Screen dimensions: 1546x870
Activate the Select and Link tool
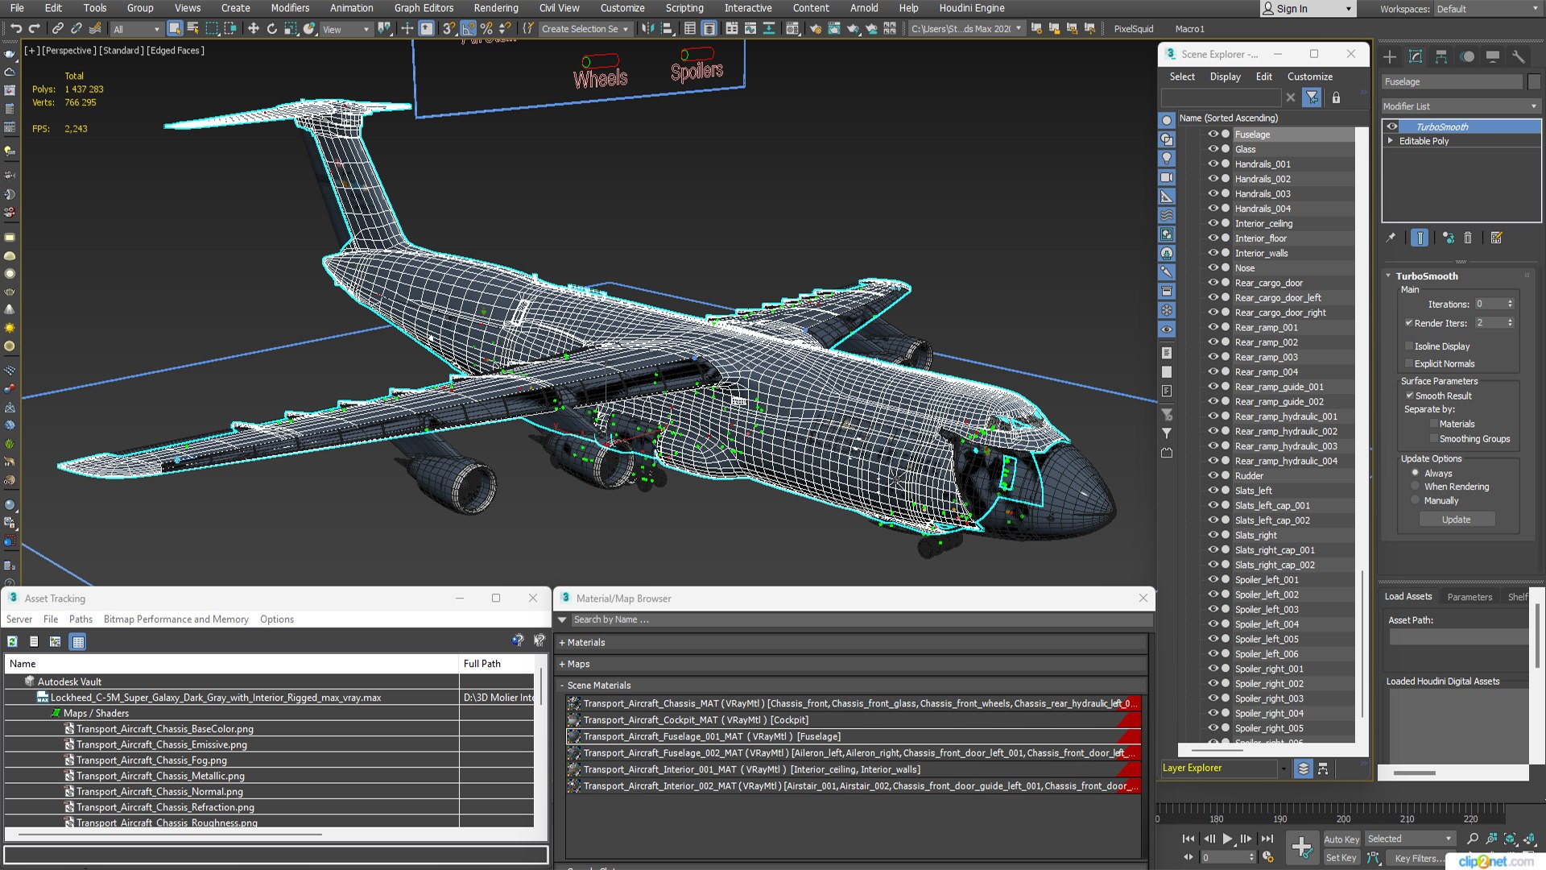pos(58,29)
